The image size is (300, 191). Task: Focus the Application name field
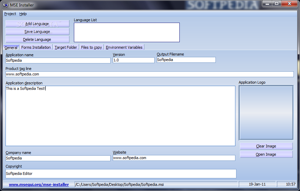(58, 60)
